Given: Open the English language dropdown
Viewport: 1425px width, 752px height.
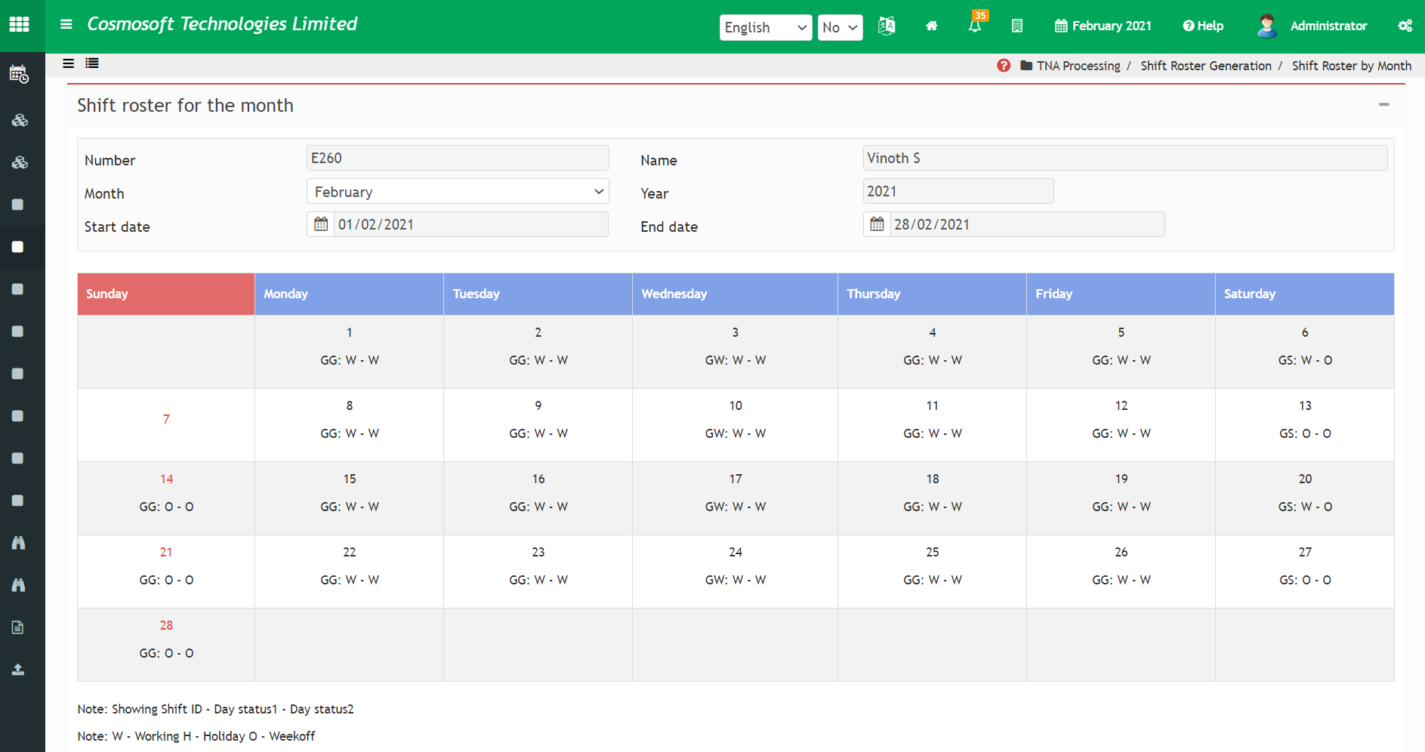Looking at the screenshot, I should [766, 27].
